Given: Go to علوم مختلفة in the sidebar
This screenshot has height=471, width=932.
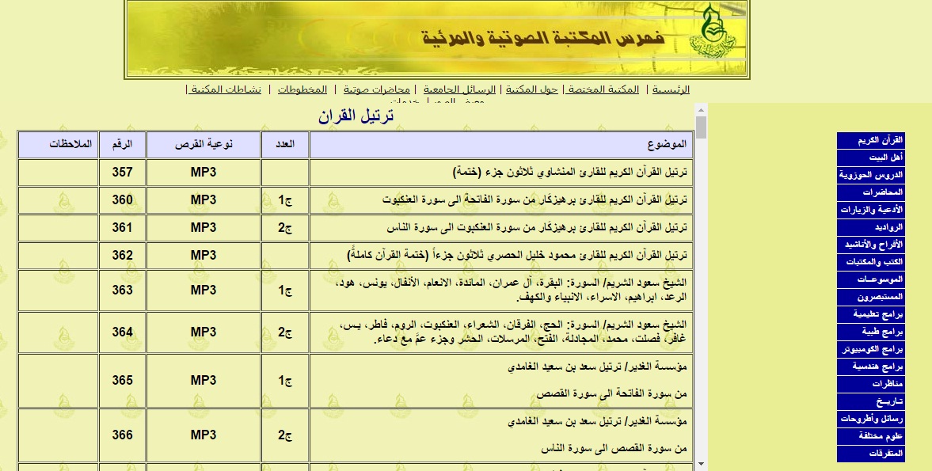Looking at the screenshot, I should (871, 436).
